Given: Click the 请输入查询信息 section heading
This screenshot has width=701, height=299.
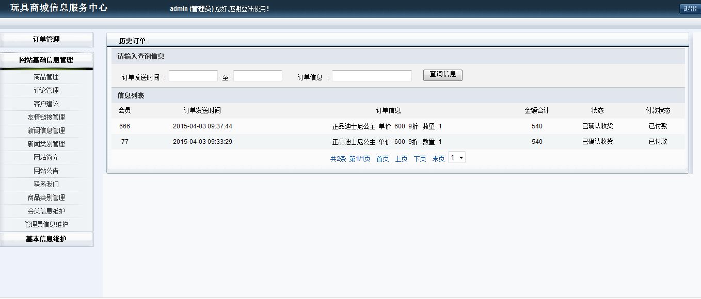Looking at the screenshot, I should tap(141, 56).
